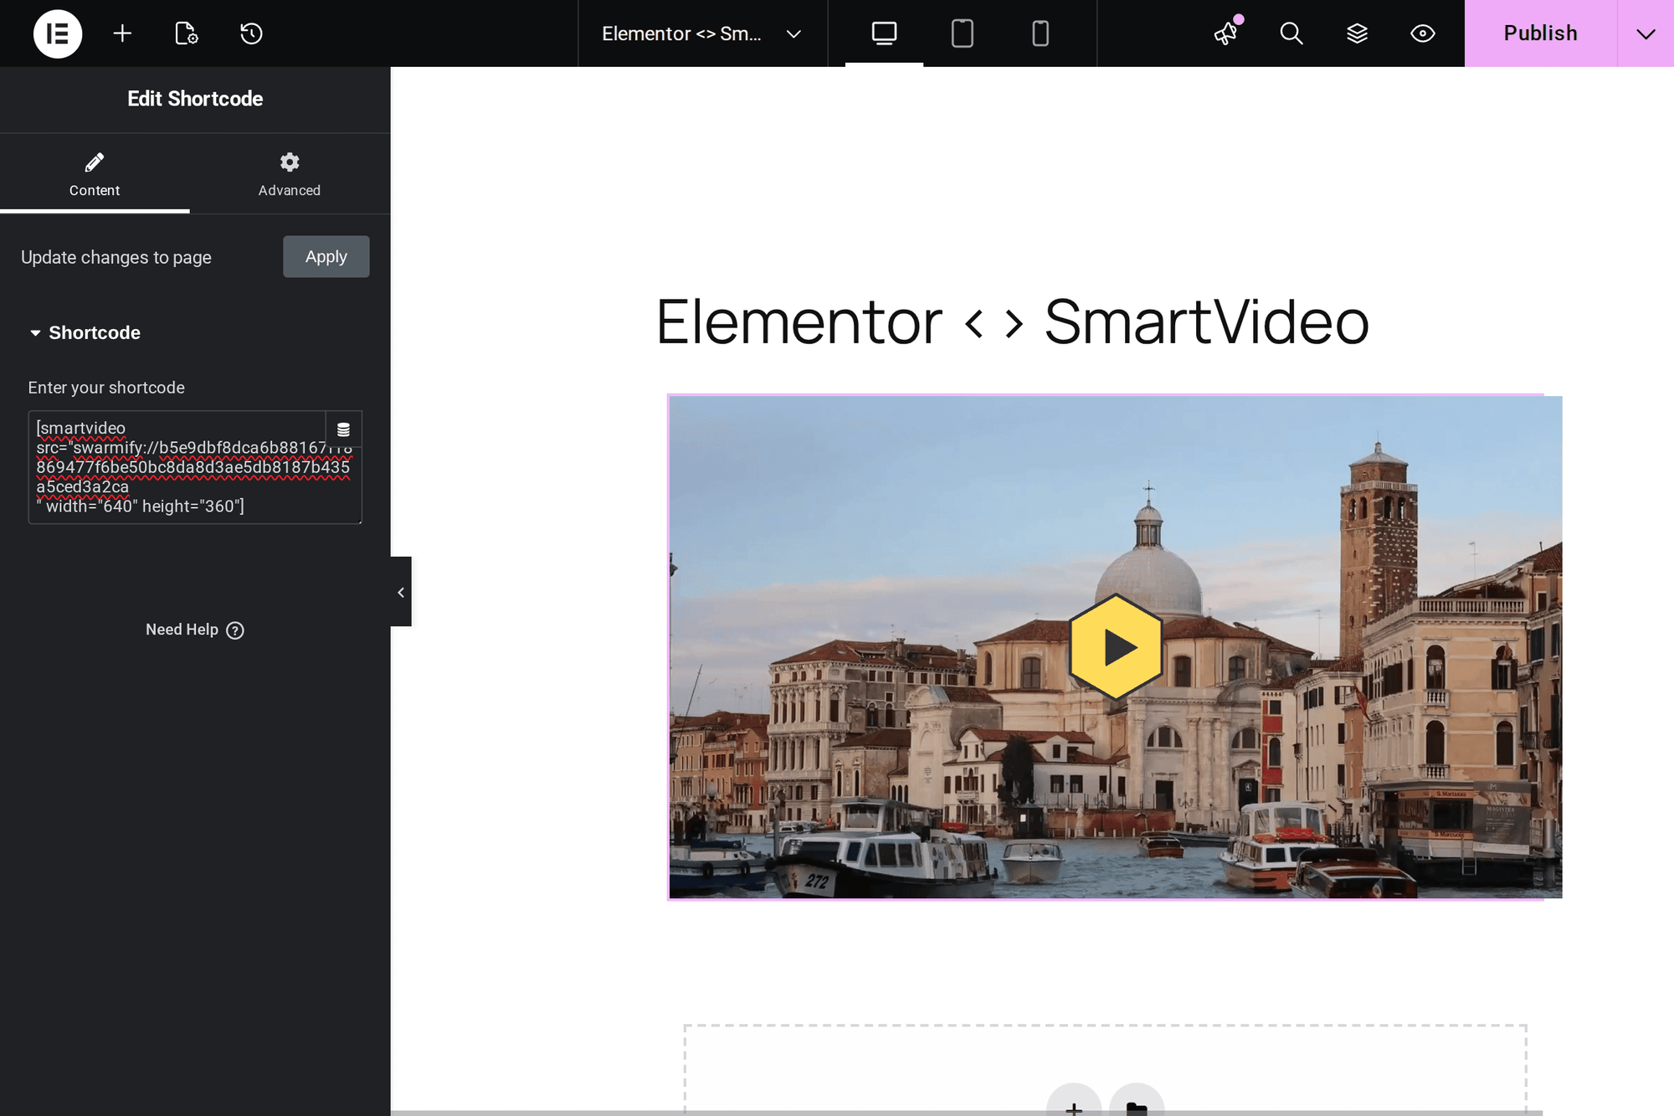The width and height of the screenshot is (1674, 1116).
Task: Open the site History panel
Action: [250, 33]
